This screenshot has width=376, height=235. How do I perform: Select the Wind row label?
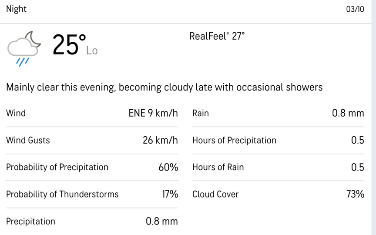point(16,113)
